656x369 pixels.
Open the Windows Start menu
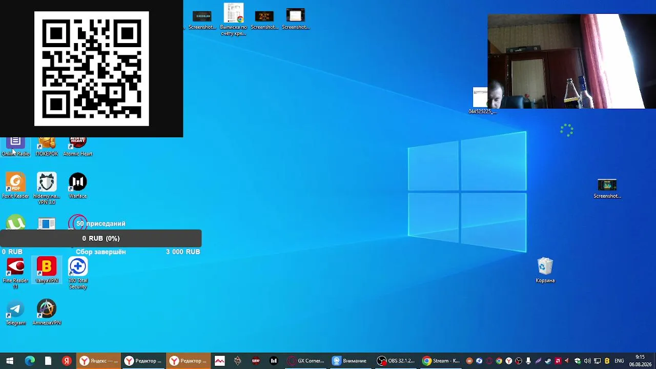pos(10,361)
